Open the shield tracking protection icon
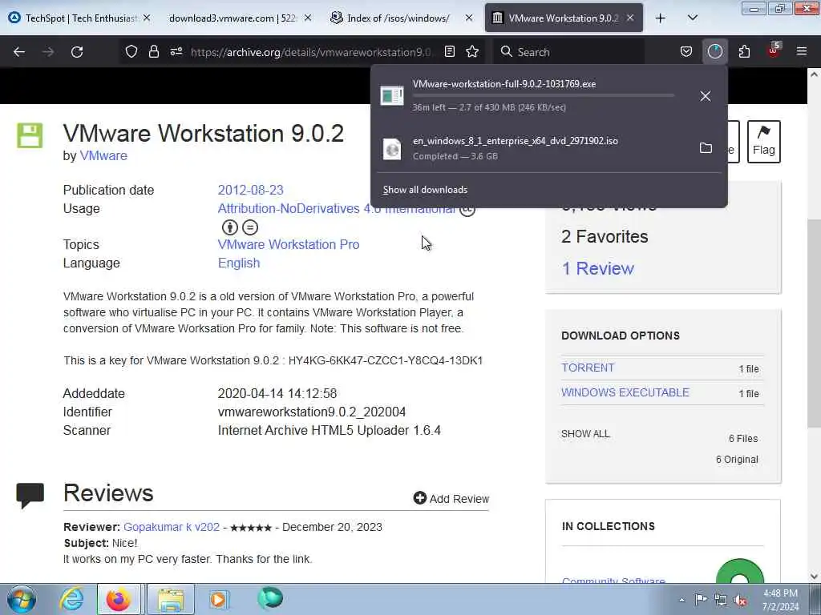 (x=131, y=51)
